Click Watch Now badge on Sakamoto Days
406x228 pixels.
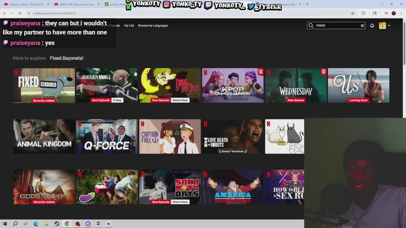pos(180,202)
